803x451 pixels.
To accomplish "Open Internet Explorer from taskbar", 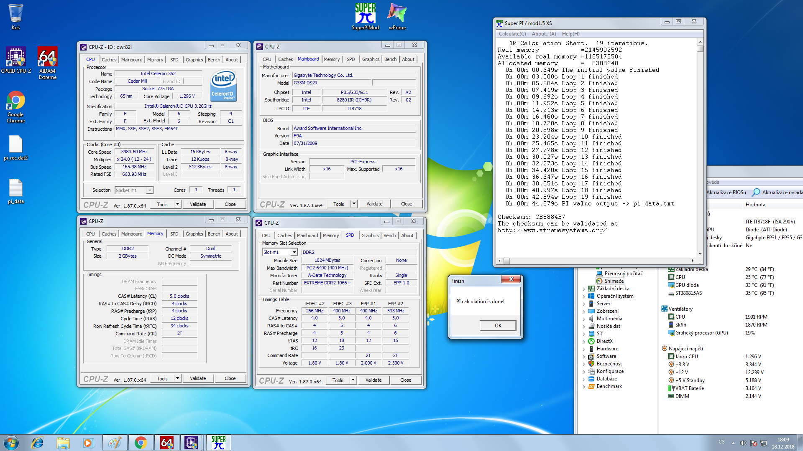I will pos(38,443).
